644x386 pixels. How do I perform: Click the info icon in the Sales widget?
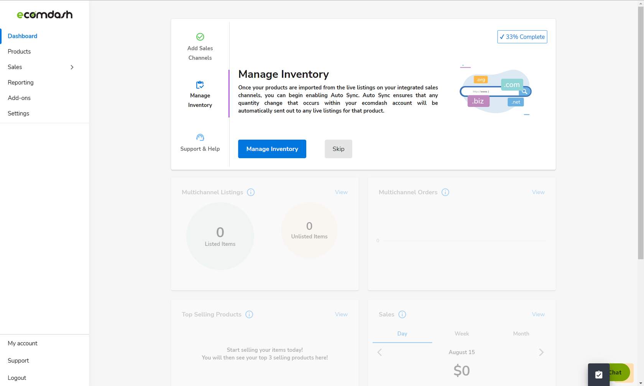(402, 314)
